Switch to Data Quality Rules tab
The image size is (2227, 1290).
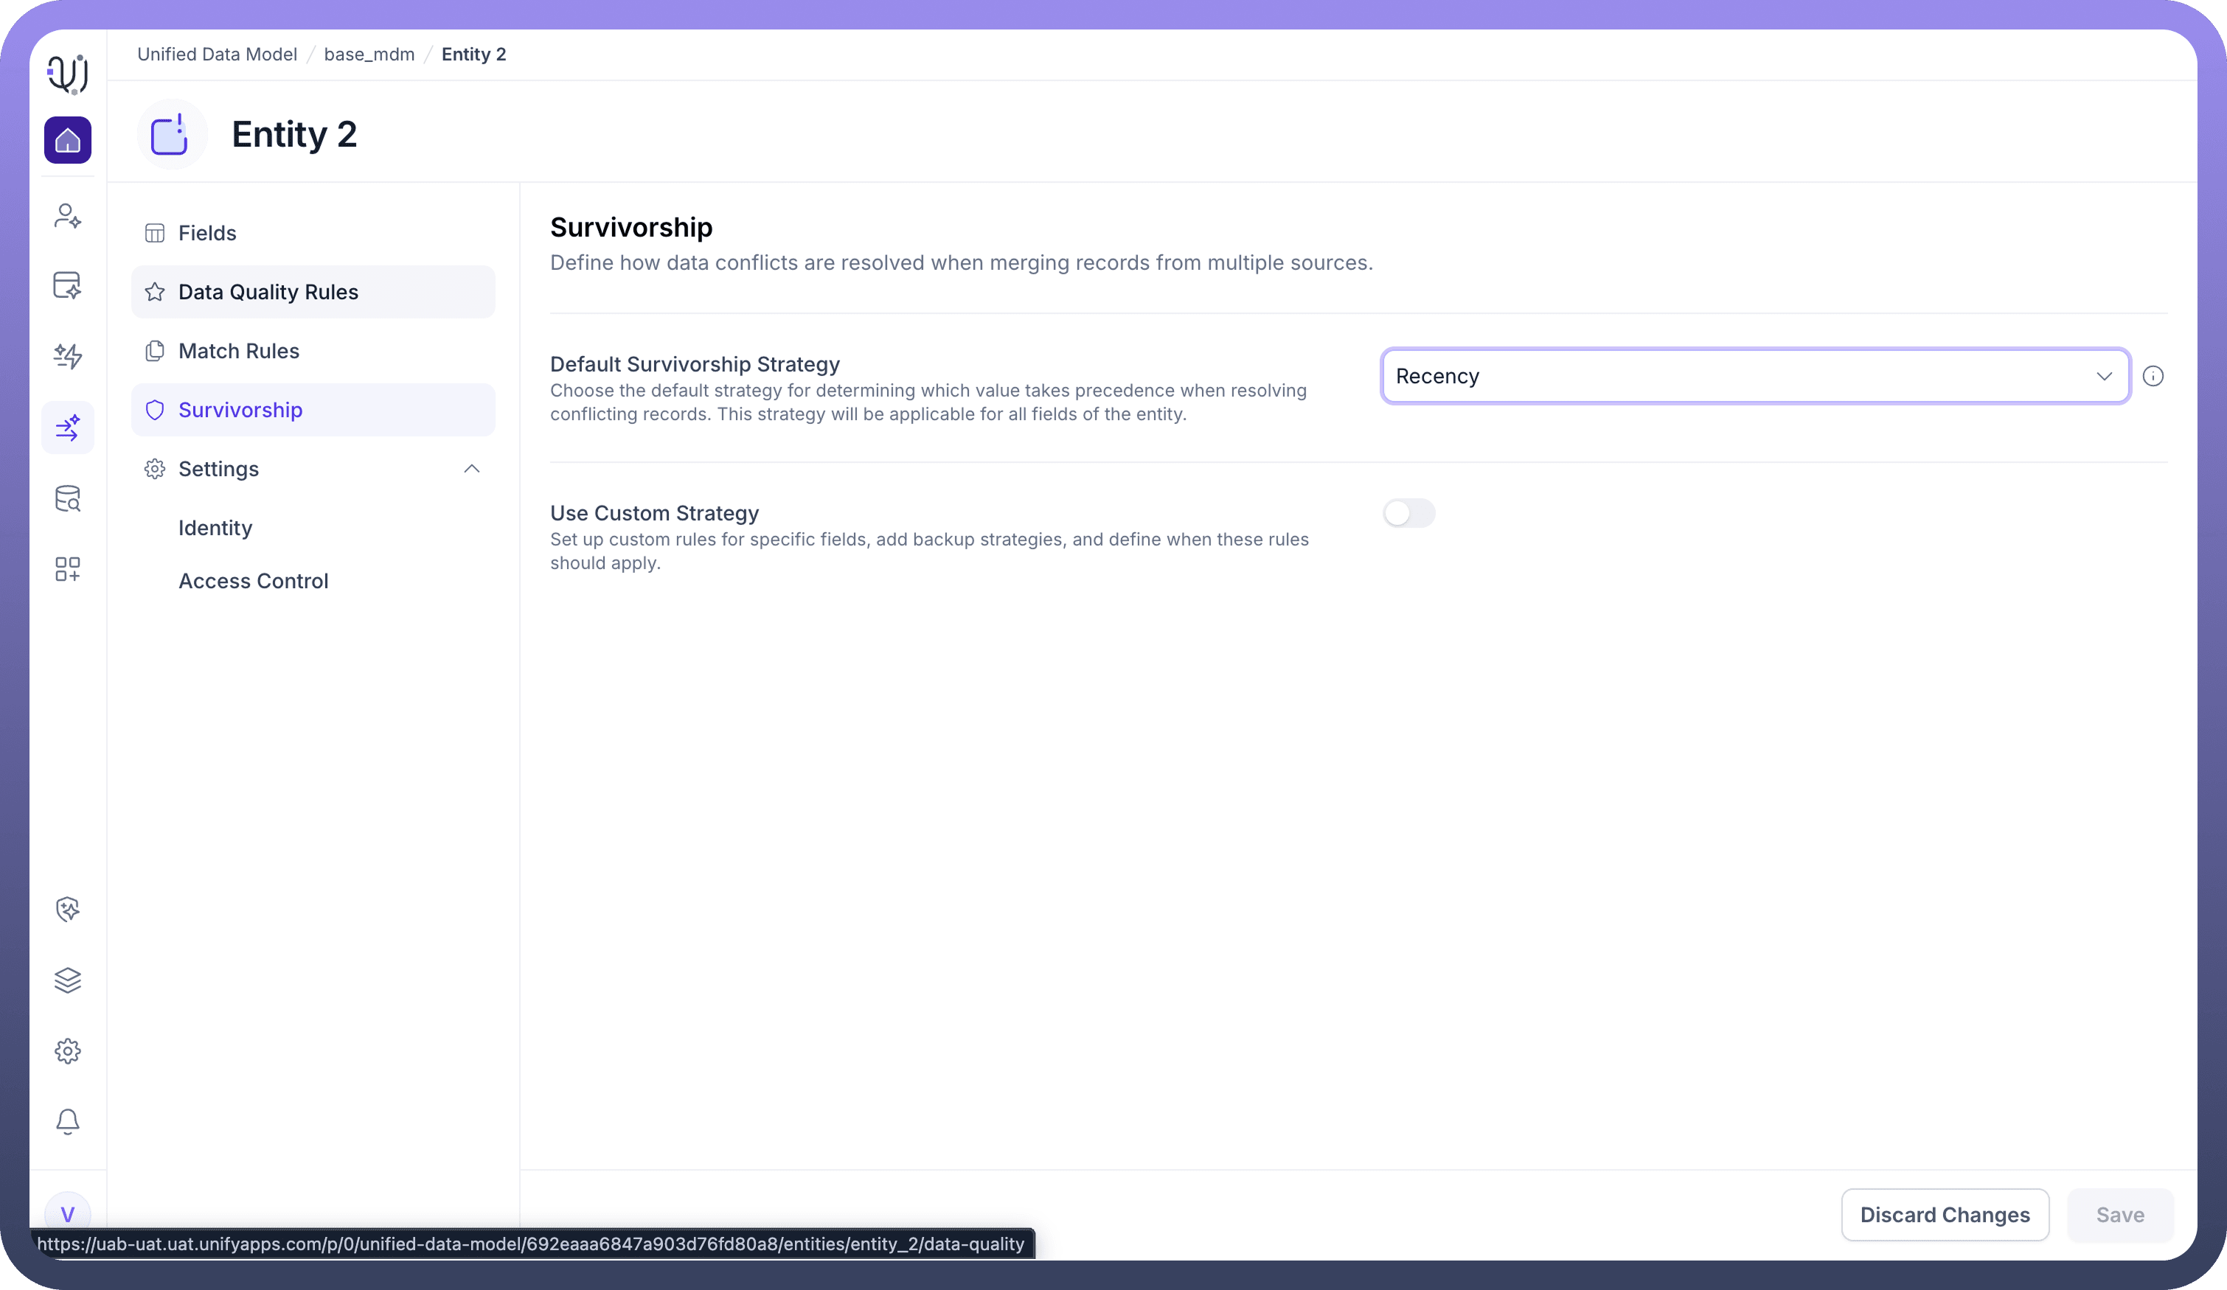(268, 293)
